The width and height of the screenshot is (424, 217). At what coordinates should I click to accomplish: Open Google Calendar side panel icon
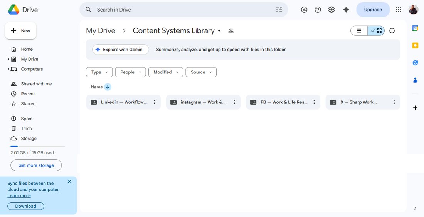tap(415, 28)
